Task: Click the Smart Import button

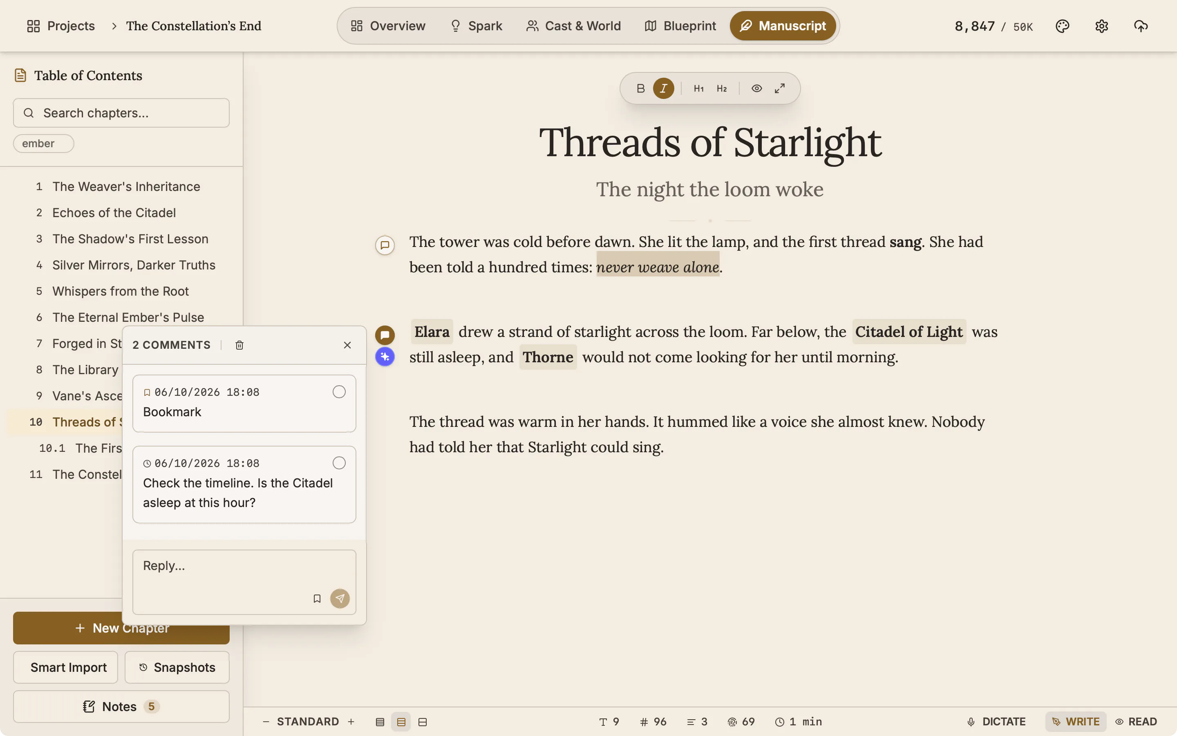Action: pyautogui.click(x=66, y=667)
